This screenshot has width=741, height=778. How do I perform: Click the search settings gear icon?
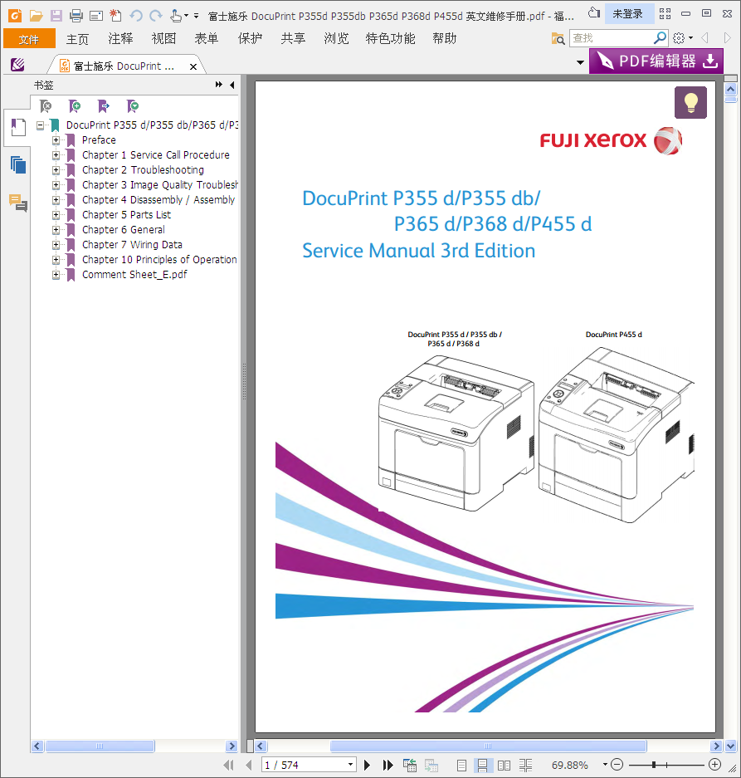click(679, 38)
